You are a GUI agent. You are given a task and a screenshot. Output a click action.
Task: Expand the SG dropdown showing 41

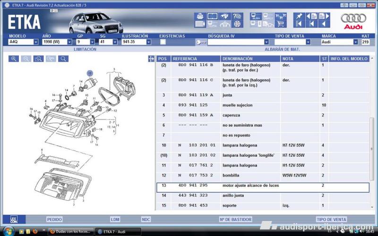click(x=115, y=42)
